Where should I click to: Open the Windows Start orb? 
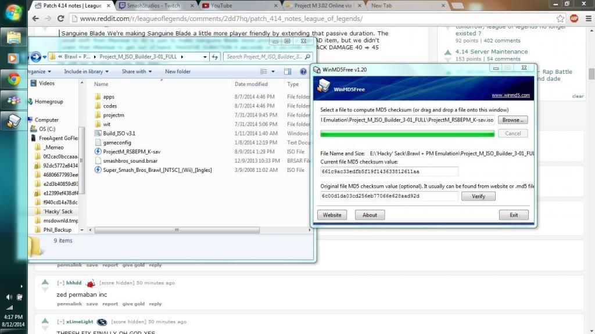(x=13, y=12)
